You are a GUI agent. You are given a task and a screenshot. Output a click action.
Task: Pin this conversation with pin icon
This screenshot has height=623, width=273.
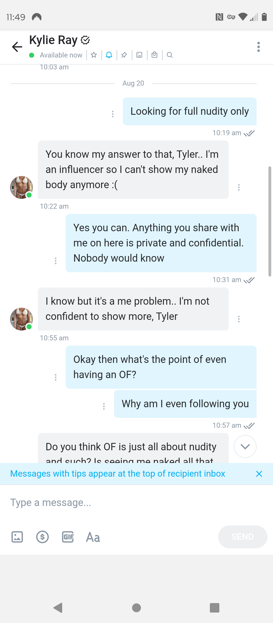pyautogui.click(x=124, y=55)
